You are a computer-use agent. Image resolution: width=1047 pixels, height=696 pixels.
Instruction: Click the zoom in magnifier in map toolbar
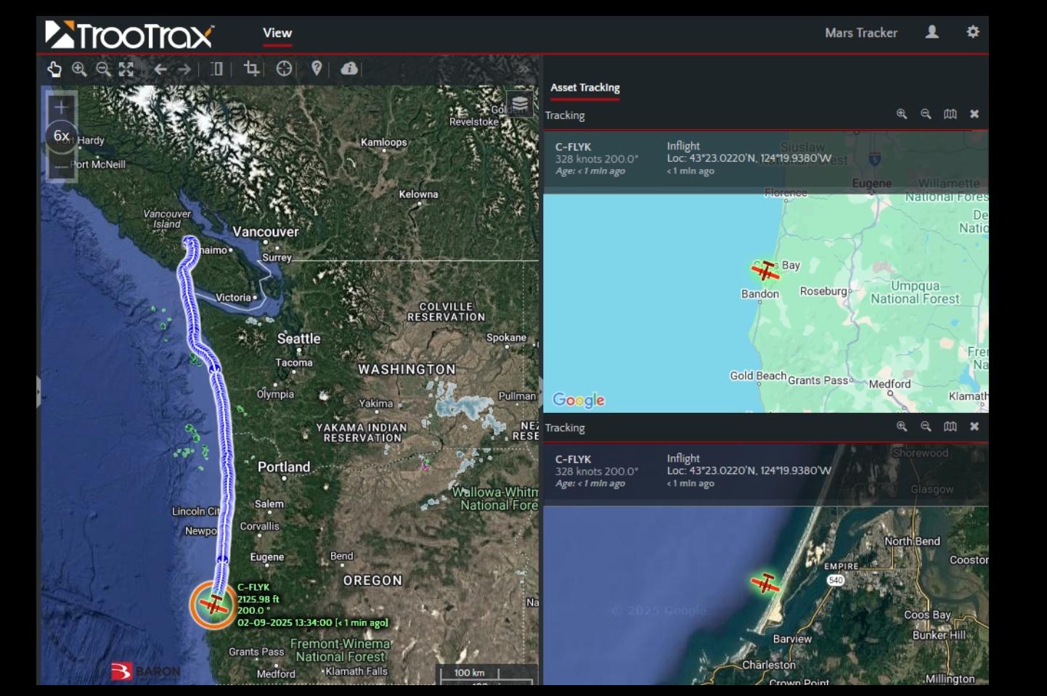[x=79, y=69]
